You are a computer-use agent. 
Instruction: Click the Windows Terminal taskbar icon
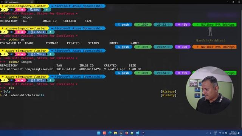point(121,133)
